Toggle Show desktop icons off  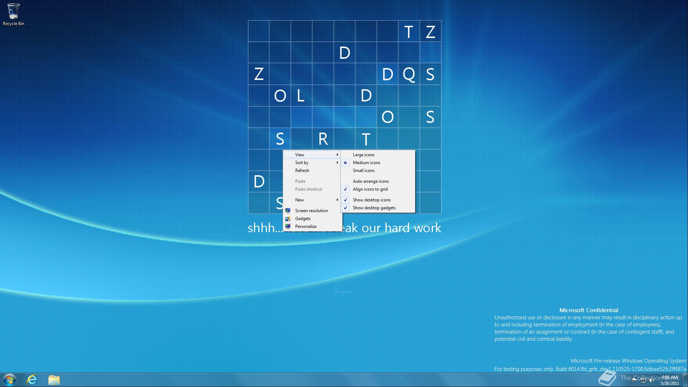tap(378, 200)
